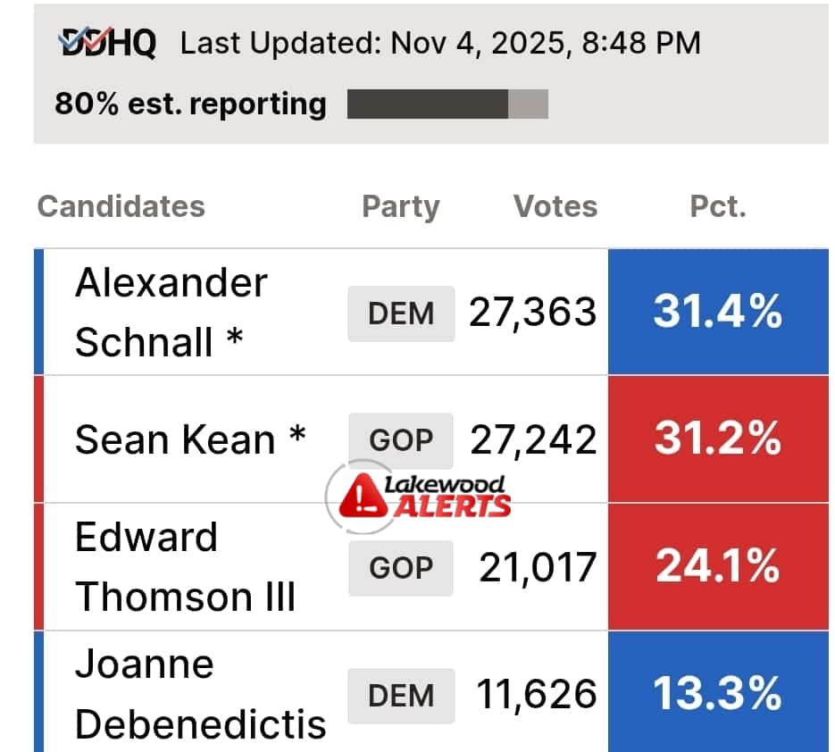
Task: Sort by the Votes column header
Action: coord(555,206)
